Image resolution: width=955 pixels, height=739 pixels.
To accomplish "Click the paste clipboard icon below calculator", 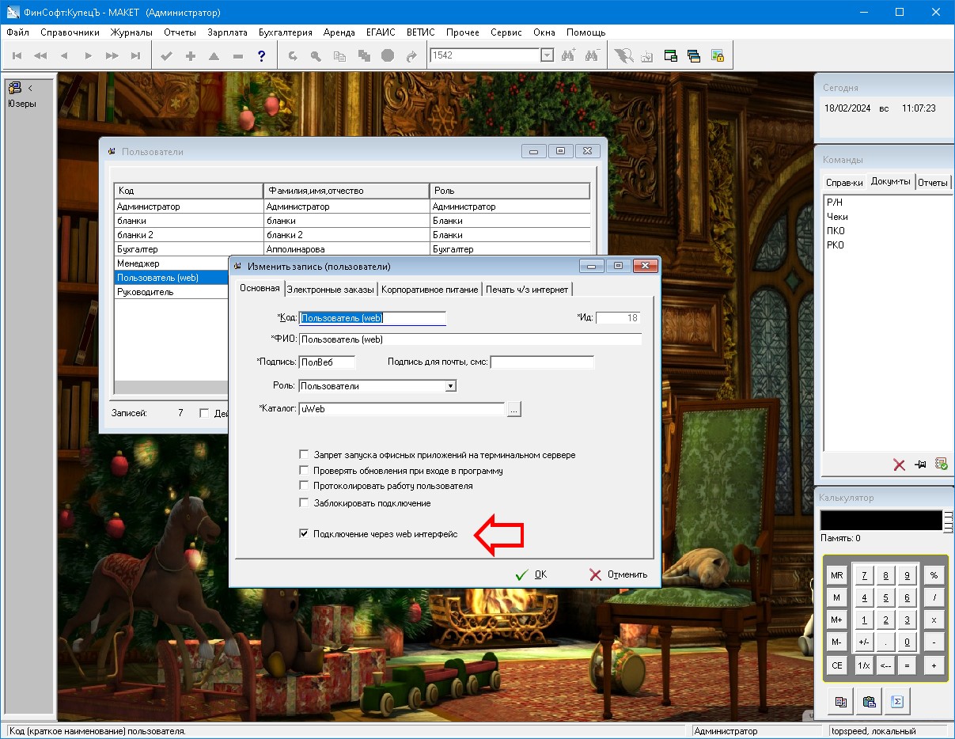I will click(x=869, y=701).
